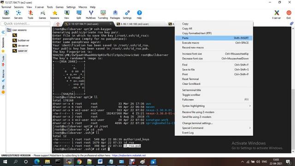Click the Split toolbar icon
Image resolution: width=295 pixels, height=166 pixels.
point(79,15)
